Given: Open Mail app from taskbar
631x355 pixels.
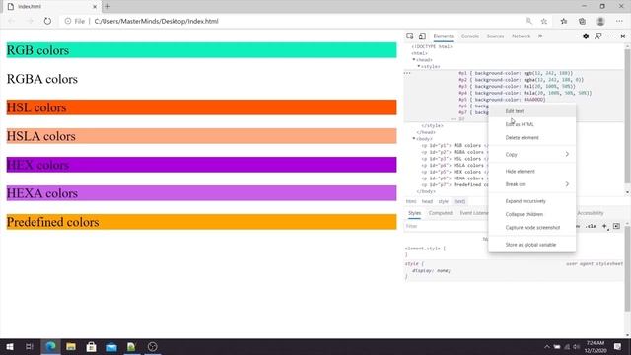Looking at the screenshot, I should pos(111,346).
